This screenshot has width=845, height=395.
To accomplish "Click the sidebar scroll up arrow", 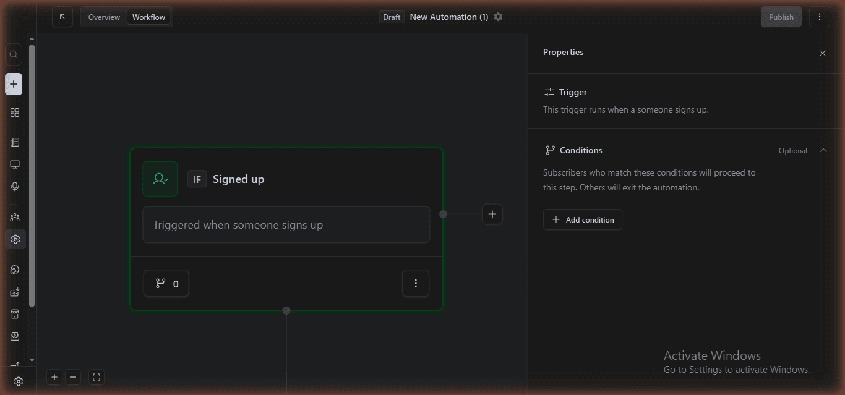I will click(x=32, y=39).
